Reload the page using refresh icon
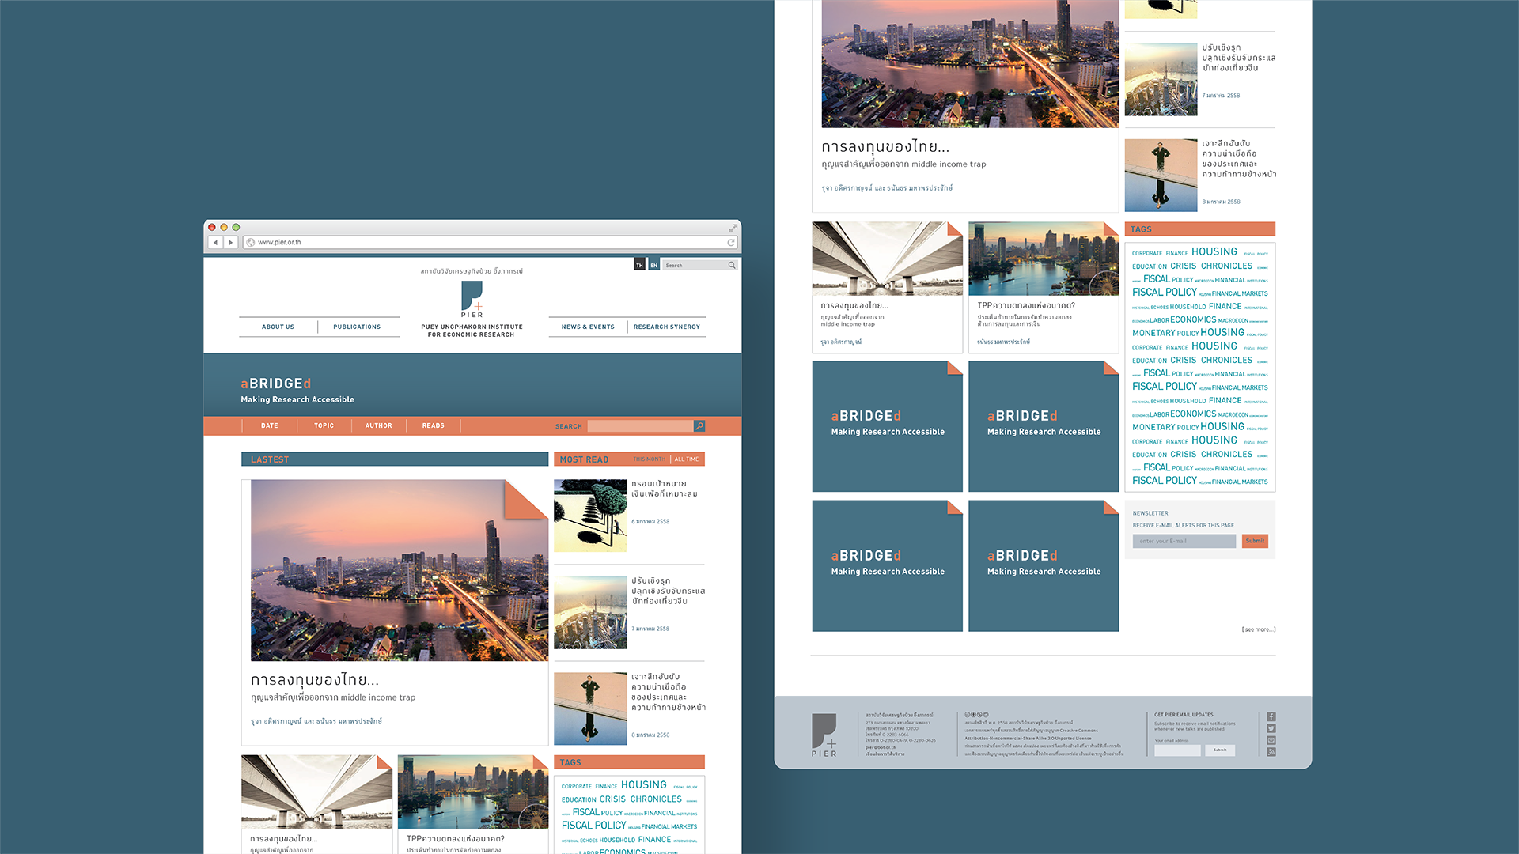1519x854 pixels. coord(731,243)
